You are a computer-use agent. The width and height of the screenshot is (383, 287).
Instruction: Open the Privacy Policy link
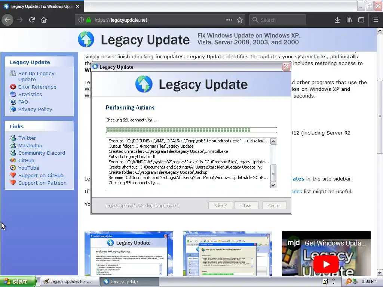coord(35,109)
